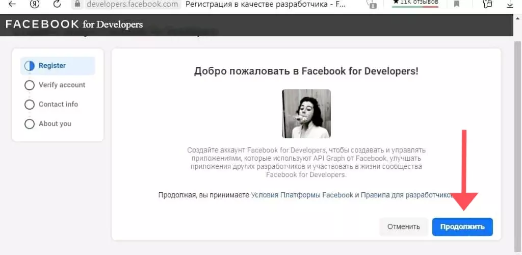Open the extensions icon beside downloads
Image resolution: width=522 pixels, height=255 pixels.
click(488, 4)
